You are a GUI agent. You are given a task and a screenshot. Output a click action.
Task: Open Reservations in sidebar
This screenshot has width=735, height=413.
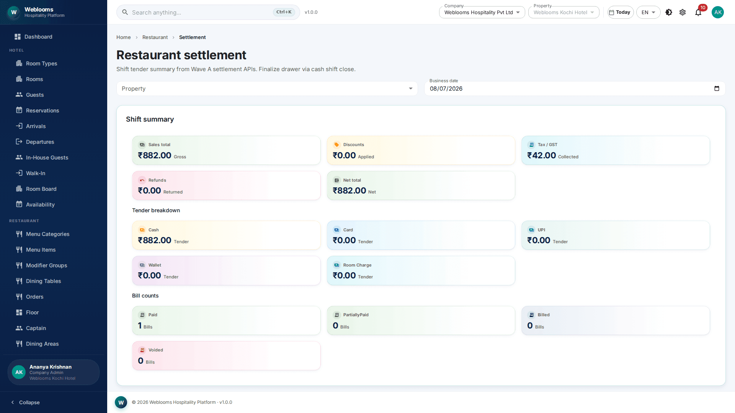point(54,111)
